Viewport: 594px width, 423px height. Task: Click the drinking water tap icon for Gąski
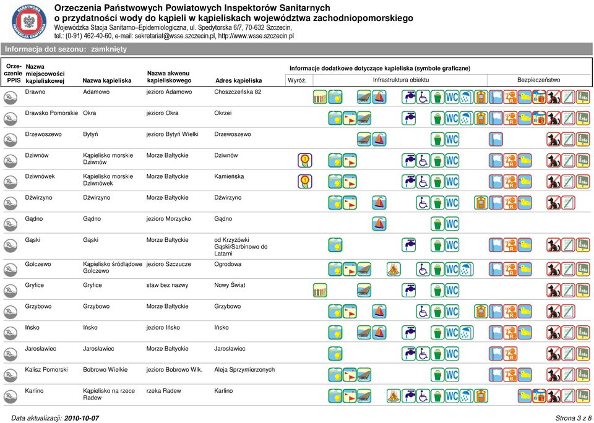pos(409,245)
